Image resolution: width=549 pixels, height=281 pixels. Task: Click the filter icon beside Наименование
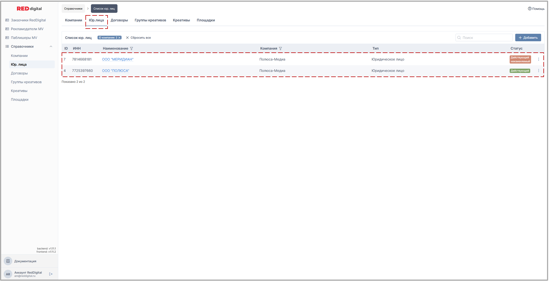click(x=132, y=48)
